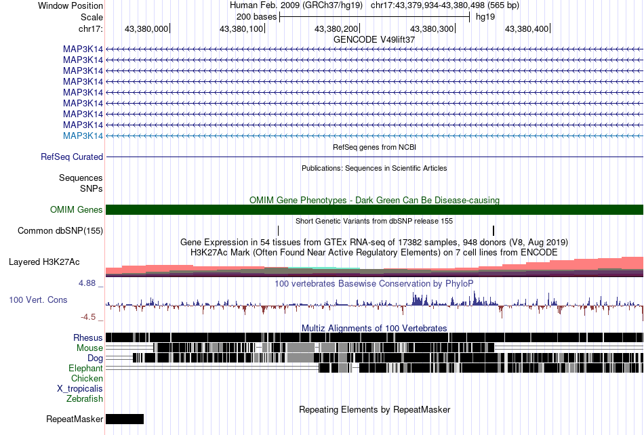Click the 100 Vert. Cons track label
Image resolution: width=644 pixels, height=435 pixels.
point(38,299)
